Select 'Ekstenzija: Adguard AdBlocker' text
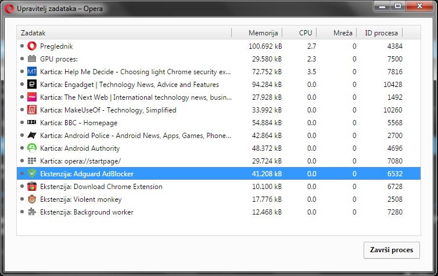438x276 pixels. pos(87,174)
